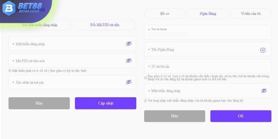Reveal the Xác nhận lại mã pin entry
The height and width of the screenshot is (139, 278).
(129, 82)
